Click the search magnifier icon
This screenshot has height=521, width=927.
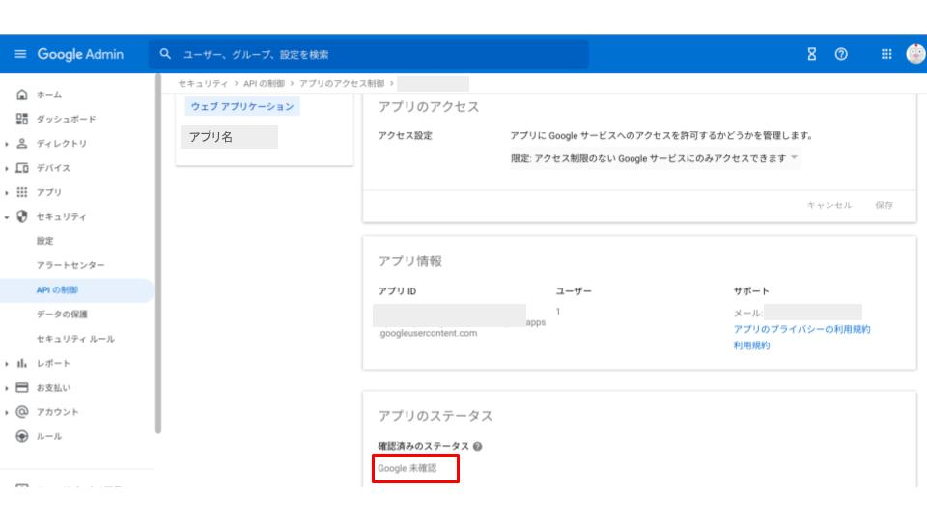click(165, 54)
